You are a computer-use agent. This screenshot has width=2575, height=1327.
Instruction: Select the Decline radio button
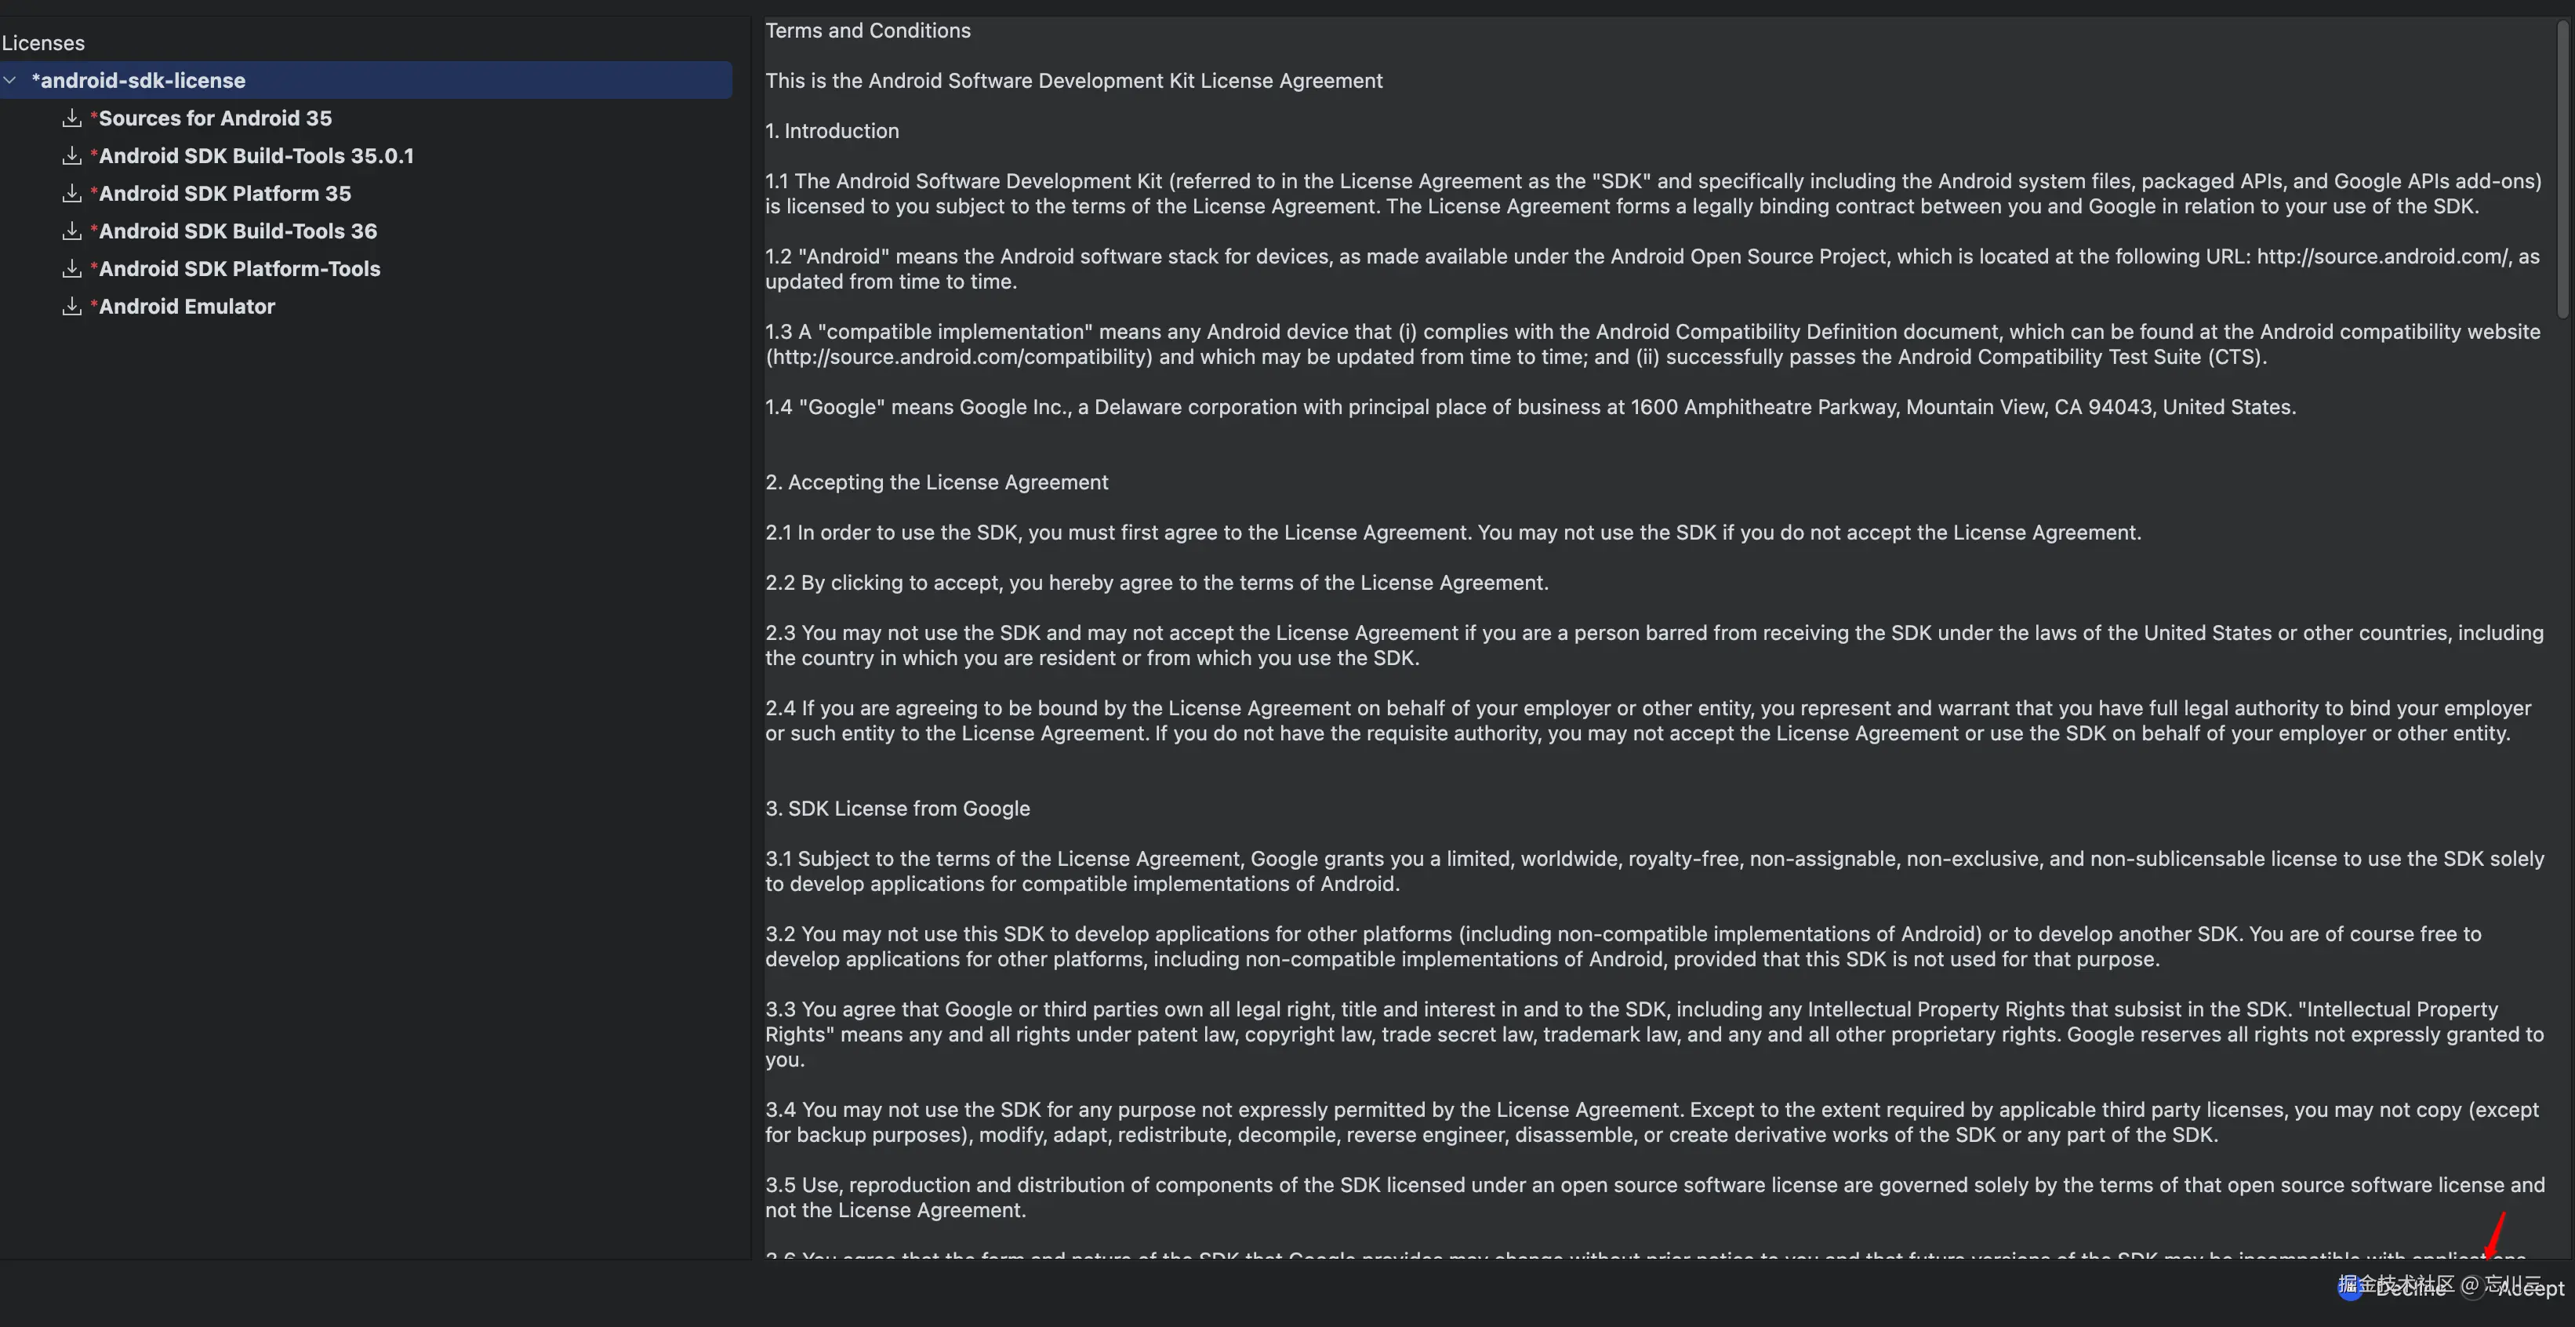(2350, 1288)
